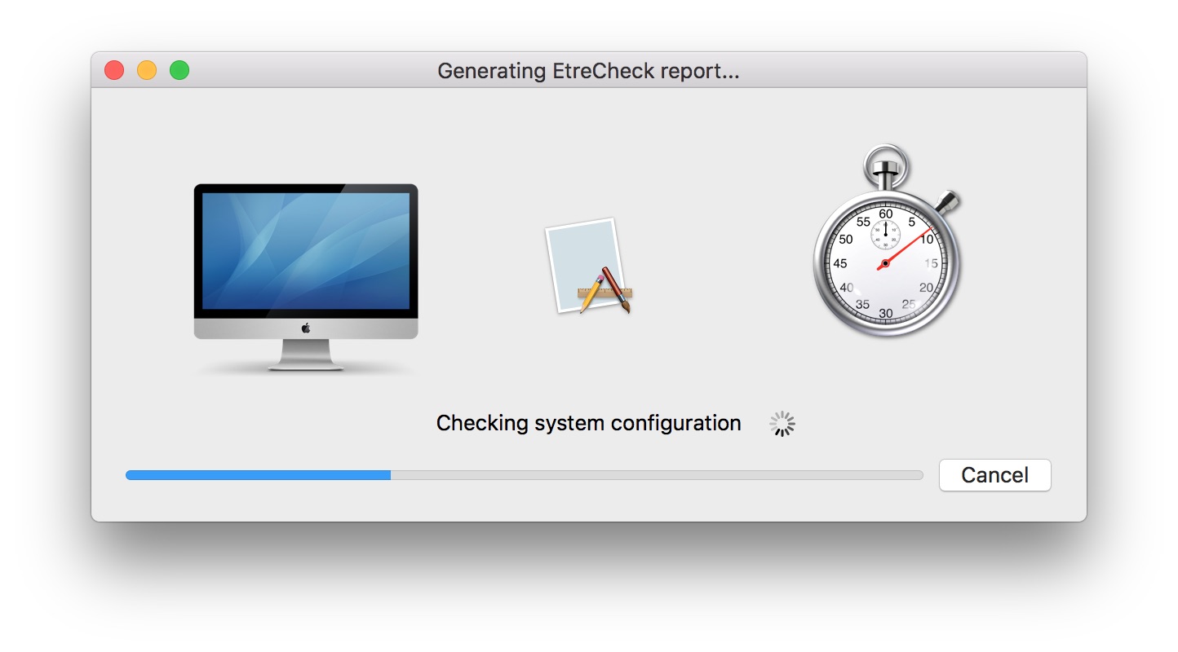This screenshot has height=652, width=1178.
Task: Click the pencil and brush document icon
Action: [x=589, y=267]
